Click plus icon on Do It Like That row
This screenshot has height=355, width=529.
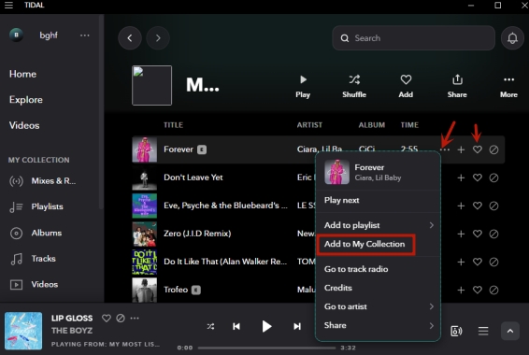461,262
